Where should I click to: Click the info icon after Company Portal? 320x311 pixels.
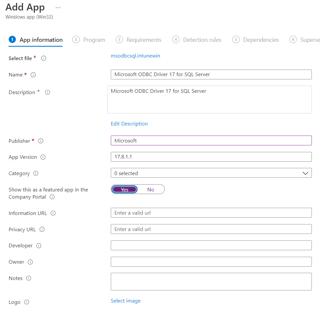(x=52, y=197)
